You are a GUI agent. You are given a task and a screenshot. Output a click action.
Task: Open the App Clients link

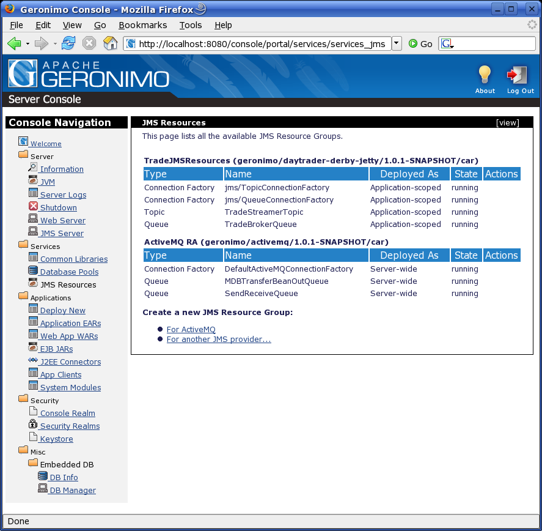[61, 374]
